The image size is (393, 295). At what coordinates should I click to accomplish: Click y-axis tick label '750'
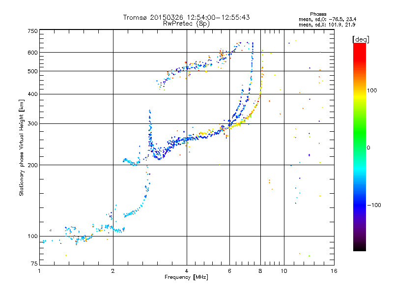(x=32, y=31)
